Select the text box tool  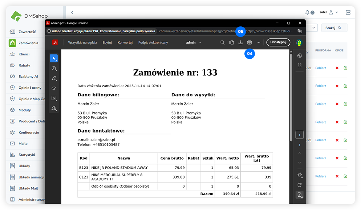(x=54, y=98)
